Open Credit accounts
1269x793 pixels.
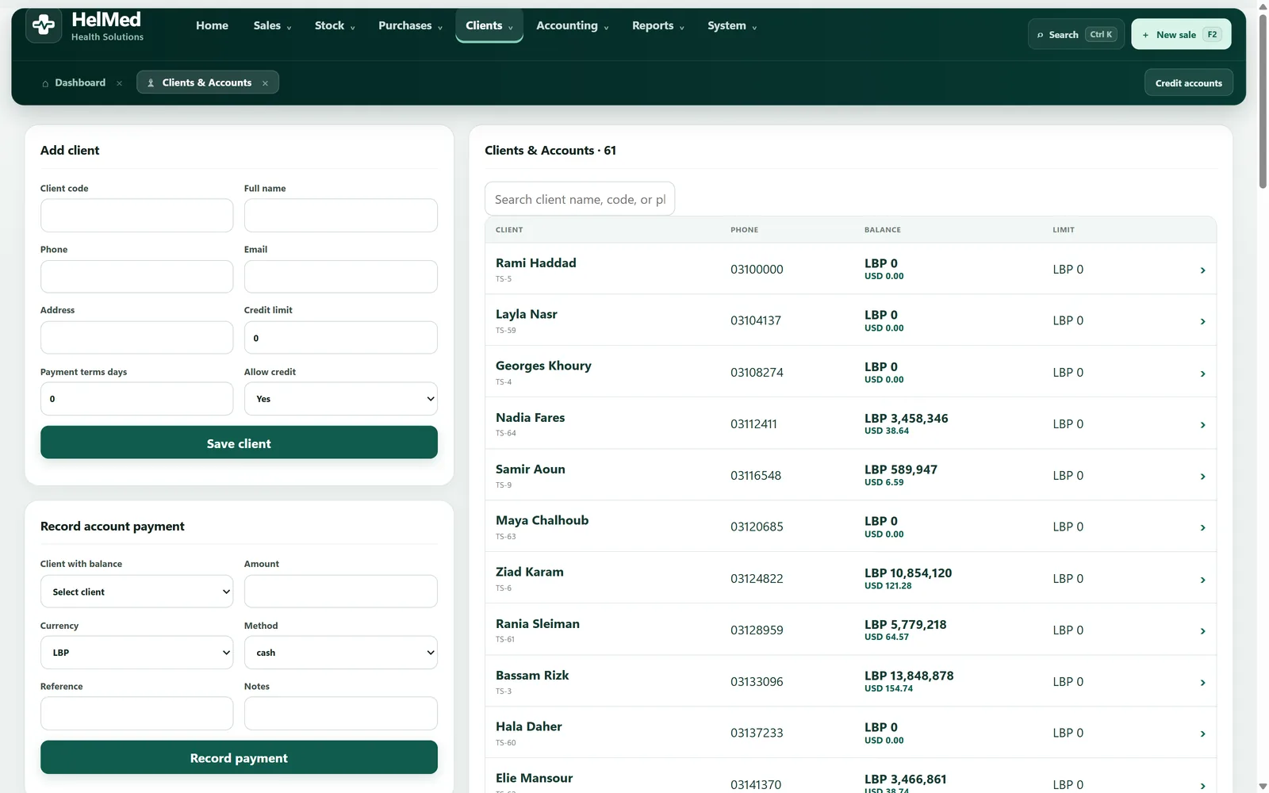coord(1188,82)
